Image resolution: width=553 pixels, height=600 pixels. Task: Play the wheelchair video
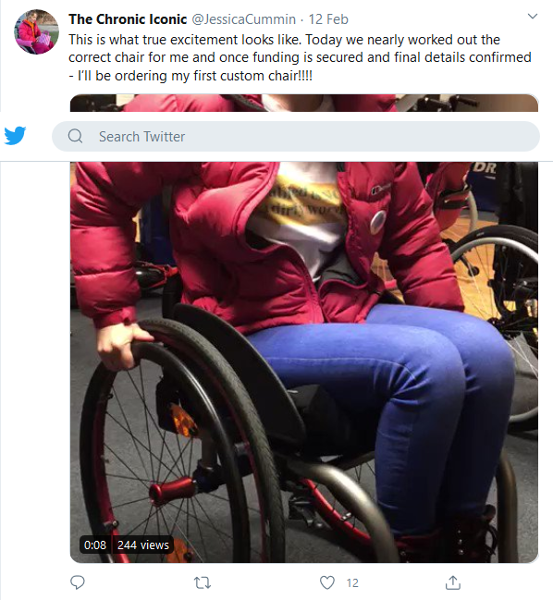pyautogui.click(x=304, y=362)
